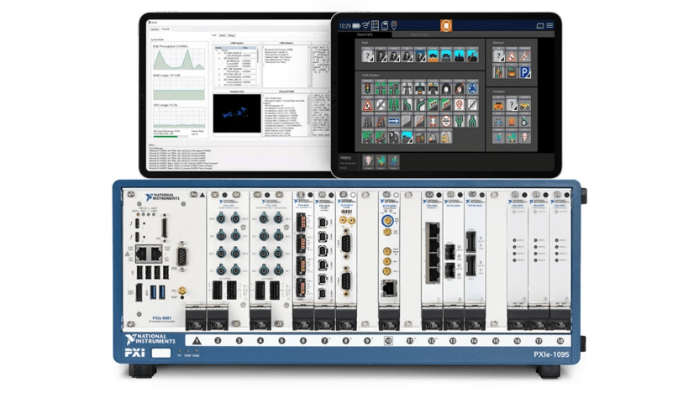Viewport: 699px width, 393px height.
Task: Select the city skyline Road tile
Action: pyautogui.click(x=460, y=55)
